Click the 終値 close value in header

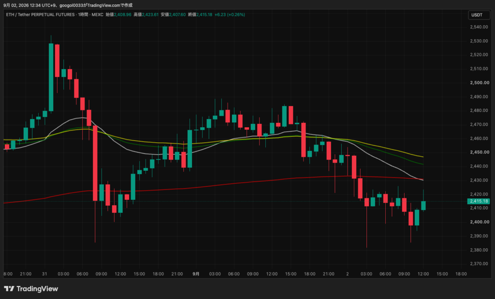pyautogui.click(x=204, y=15)
